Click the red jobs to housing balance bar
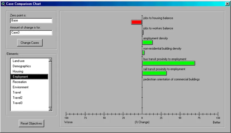Screen dimensions: 231x133 136,22
